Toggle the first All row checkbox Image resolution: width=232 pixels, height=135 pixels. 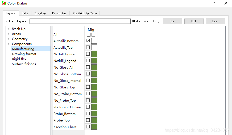pos(89,35)
